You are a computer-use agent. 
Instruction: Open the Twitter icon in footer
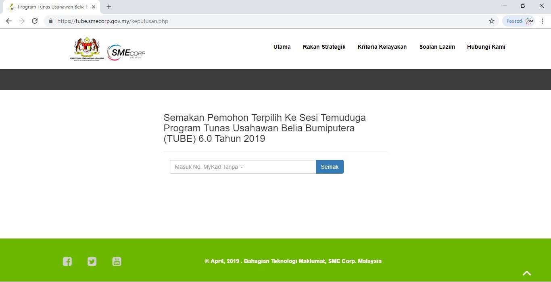tap(92, 261)
